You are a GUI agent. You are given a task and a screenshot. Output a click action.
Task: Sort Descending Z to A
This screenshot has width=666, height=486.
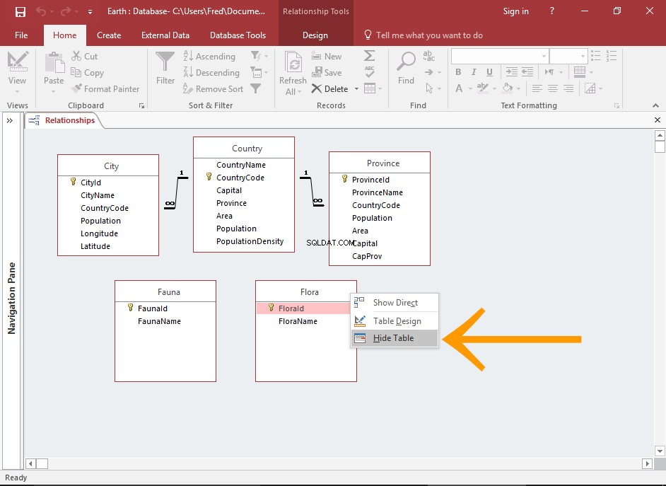[x=211, y=73]
